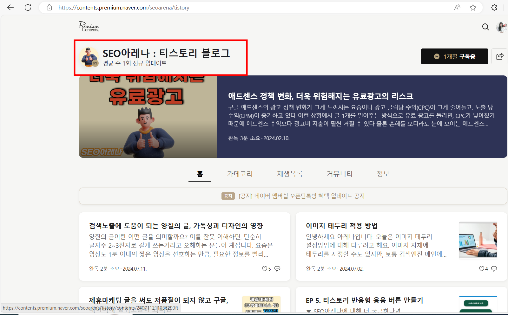The height and width of the screenshot is (315, 508).
Task: Open comments on the 이미지 테두리 적용 방법 post
Action: pyautogui.click(x=494, y=269)
